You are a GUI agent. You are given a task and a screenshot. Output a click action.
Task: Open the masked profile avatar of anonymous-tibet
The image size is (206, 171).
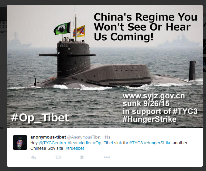20,142
